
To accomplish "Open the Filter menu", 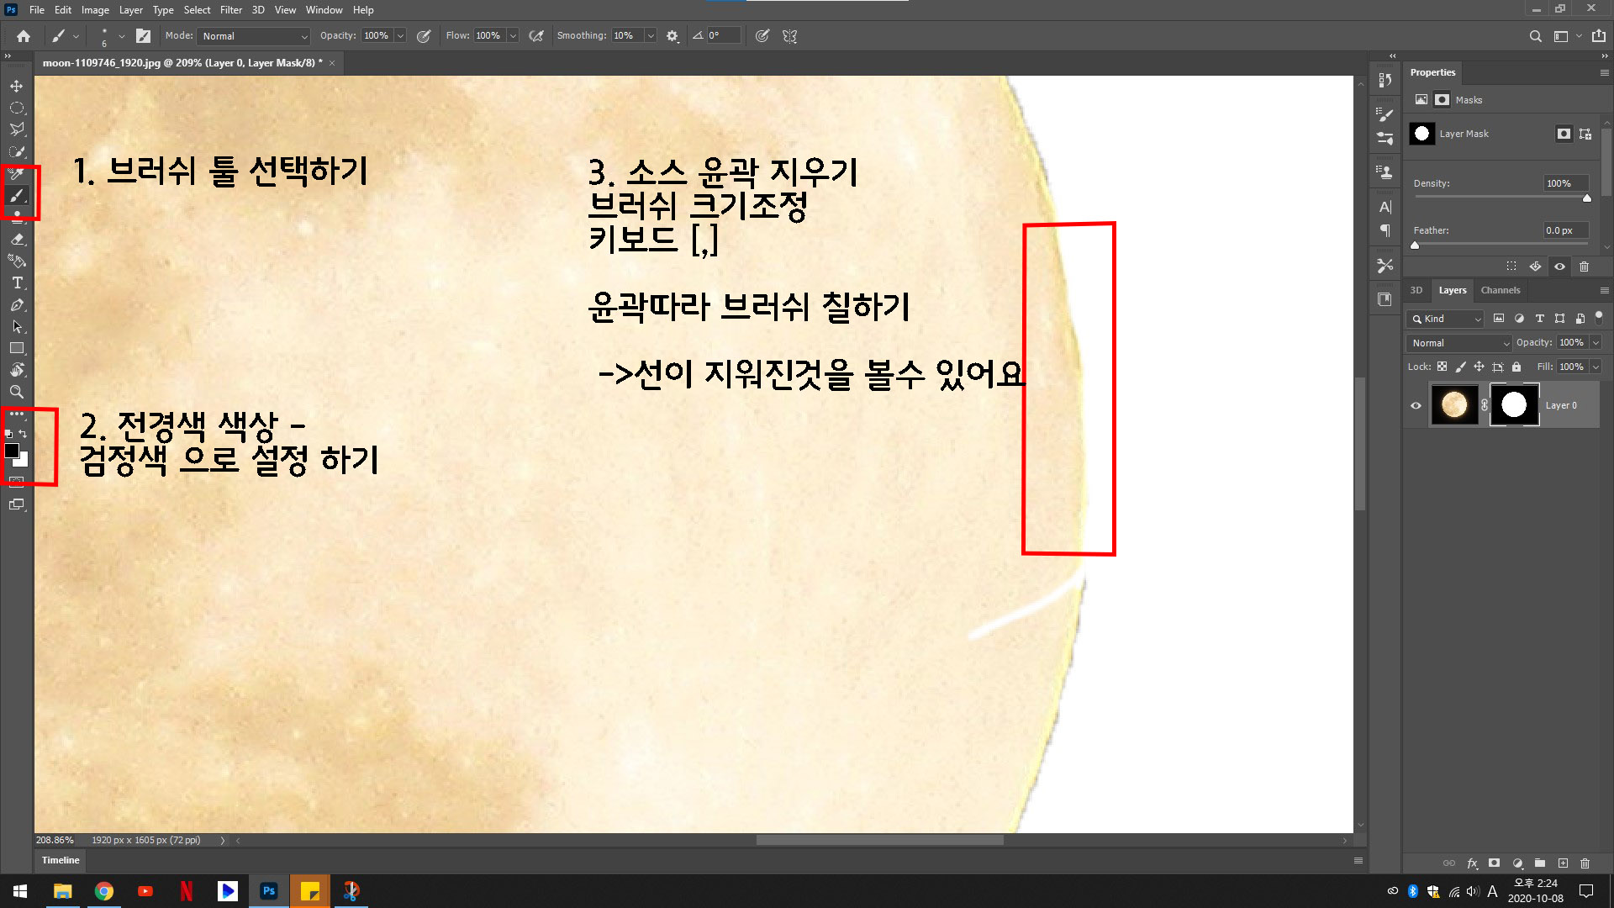I will (x=230, y=10).
